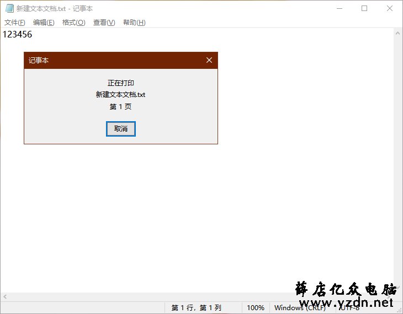403x314 pixels.
Task: Close the 记事本 printing dialog
Action: pyautogui.click(x=209, y=60)
